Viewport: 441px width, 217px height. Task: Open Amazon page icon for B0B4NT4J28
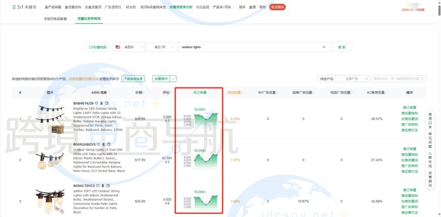(x=102, y=103)
